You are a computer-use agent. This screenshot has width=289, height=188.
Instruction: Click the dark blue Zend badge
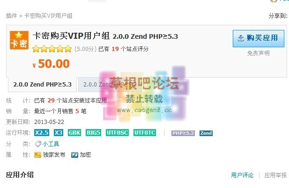pyautogui.click(x=206, y=133)
